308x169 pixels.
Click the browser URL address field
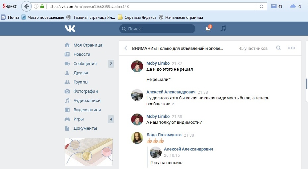151,7
